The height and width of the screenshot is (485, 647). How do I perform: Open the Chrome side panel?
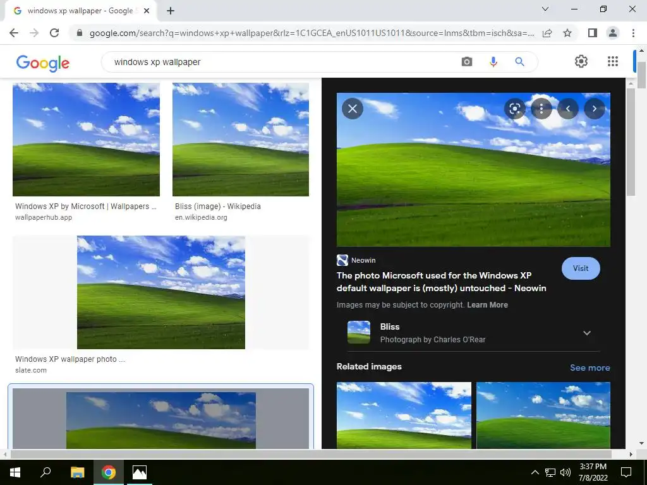(x=593, y=33)
